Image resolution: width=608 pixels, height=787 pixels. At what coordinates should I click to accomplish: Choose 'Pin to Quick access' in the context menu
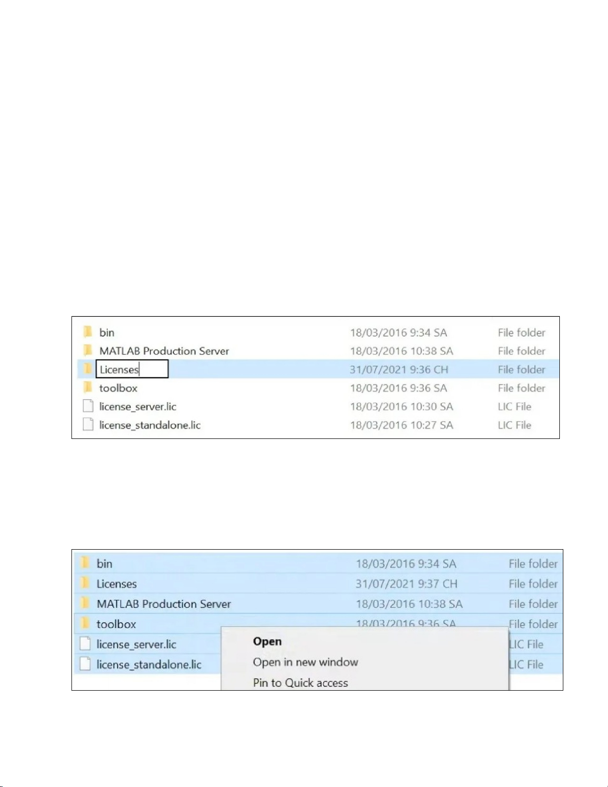(x=300, y=683)
